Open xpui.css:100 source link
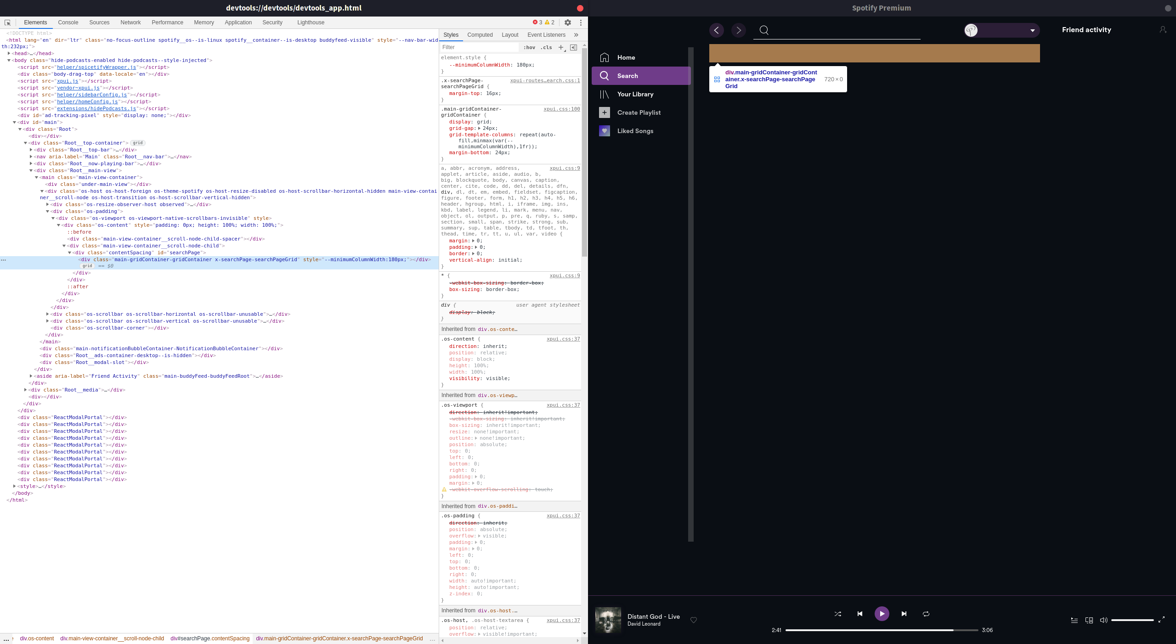The height and width of the screenshot is (644, 1176). click(x=561, y=109)
